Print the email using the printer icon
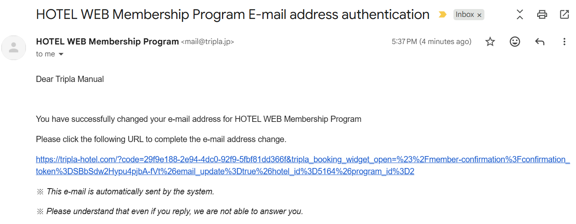 click(542, 15)
